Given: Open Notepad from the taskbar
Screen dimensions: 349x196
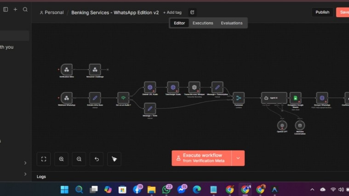Looking at the screenshot, I should tap(213, 190).
